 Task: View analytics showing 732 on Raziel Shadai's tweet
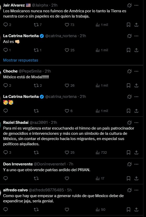coord(101,153)
